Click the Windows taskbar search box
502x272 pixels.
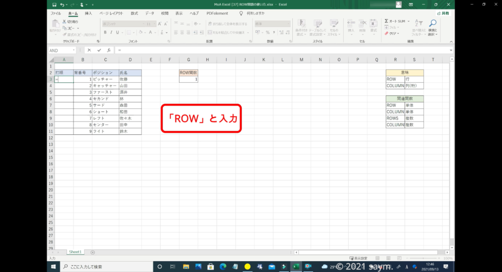pyautogui.click(x=103, y=266)
